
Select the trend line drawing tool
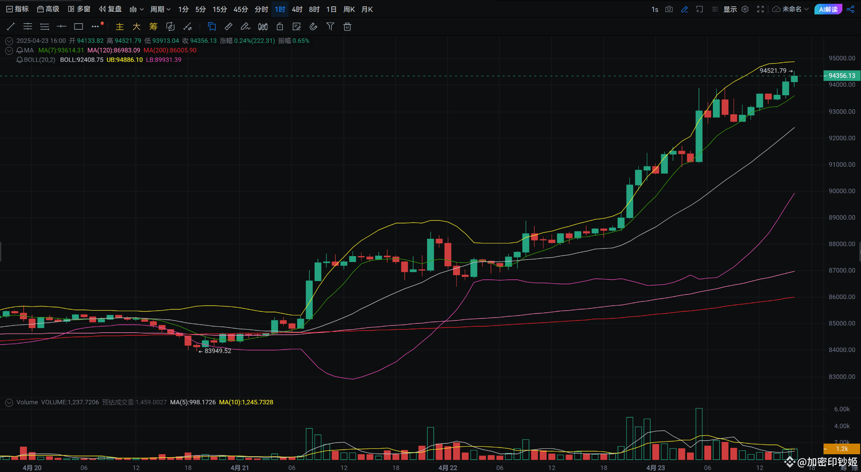pyautogui.click(x=11, y=26)
